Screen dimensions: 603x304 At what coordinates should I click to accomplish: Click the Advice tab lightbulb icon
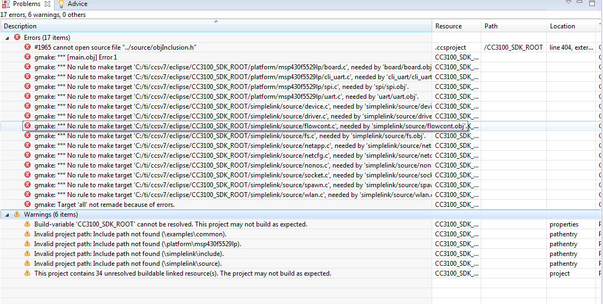[x=61, y=4]
